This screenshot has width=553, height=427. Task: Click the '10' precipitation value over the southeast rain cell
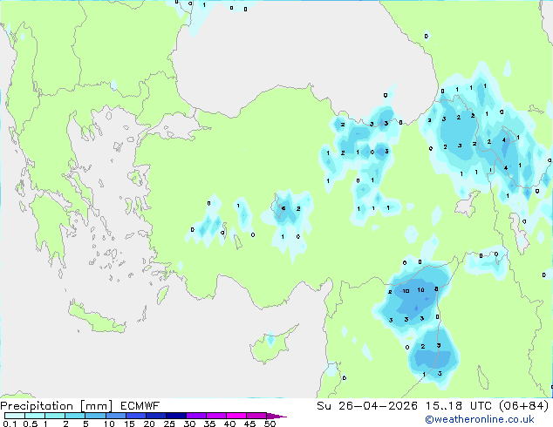click(x=406, y=290)
